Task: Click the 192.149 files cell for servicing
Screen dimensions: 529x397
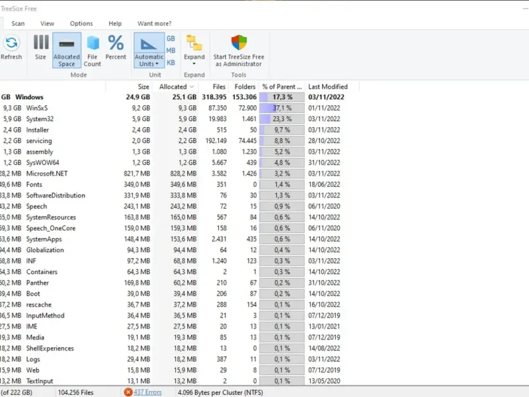Action: coord(216,141)
